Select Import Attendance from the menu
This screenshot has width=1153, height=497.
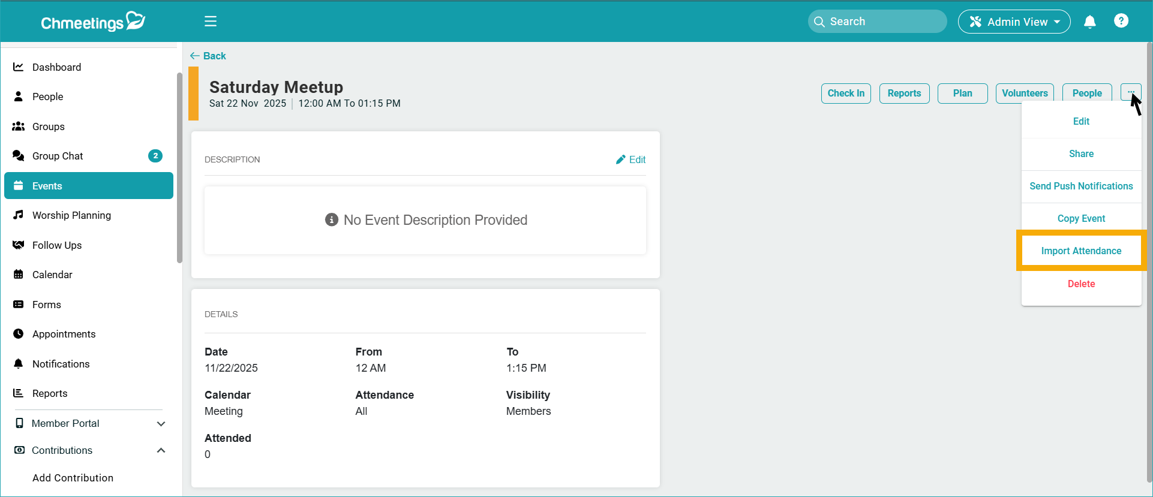point(1081,251)
